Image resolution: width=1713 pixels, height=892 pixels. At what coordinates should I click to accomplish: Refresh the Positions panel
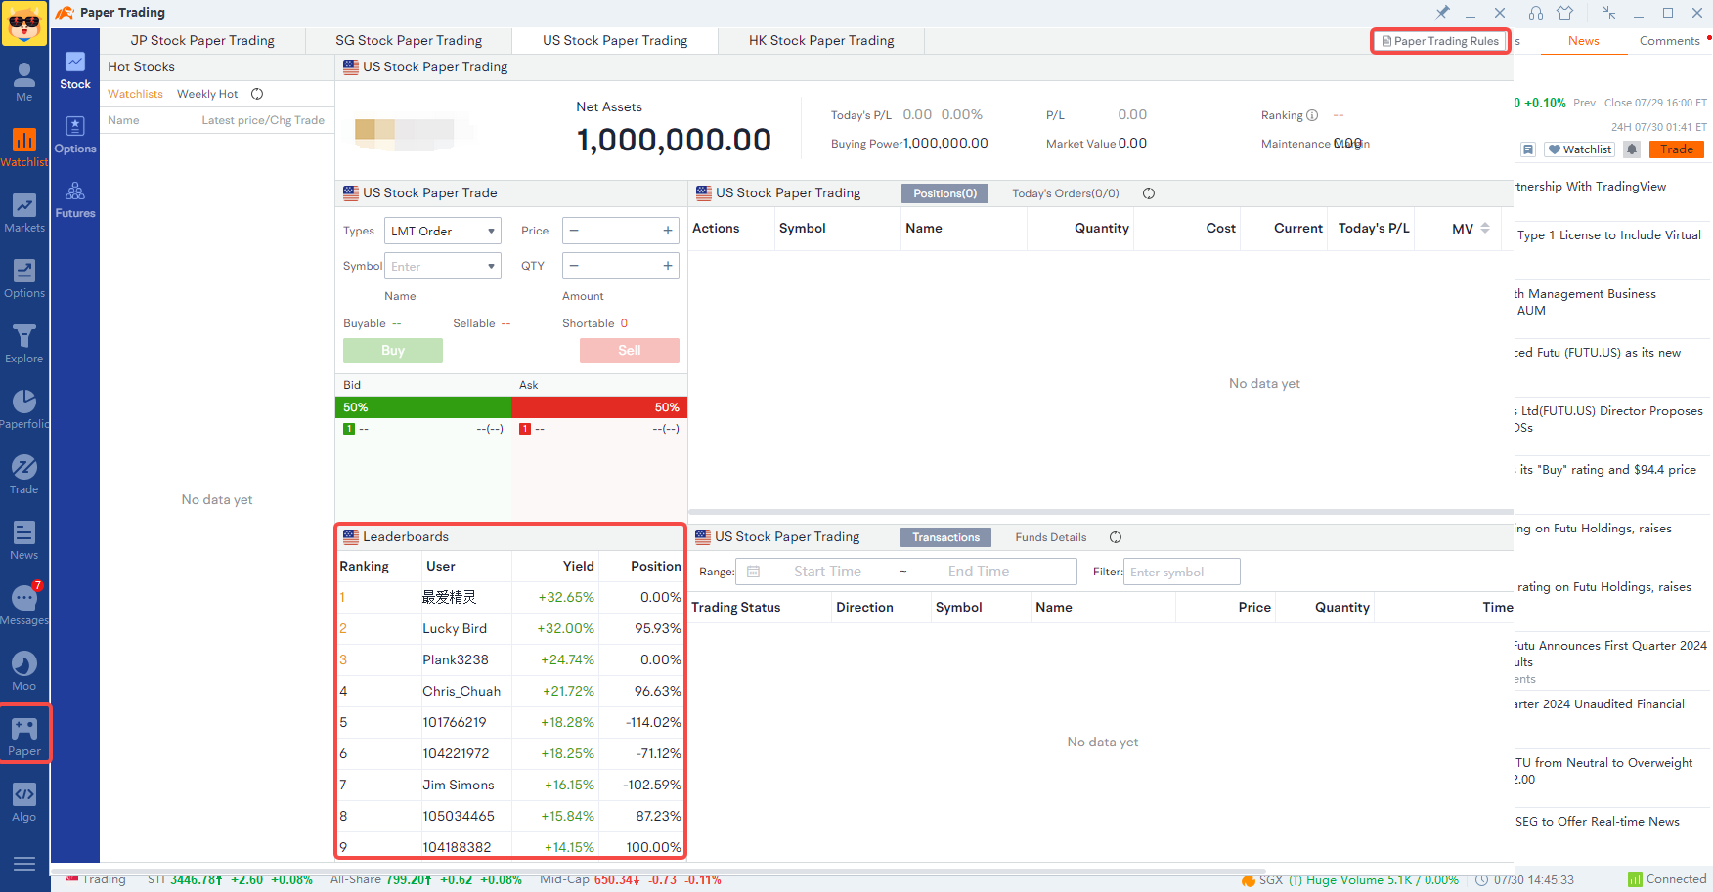1149,193
